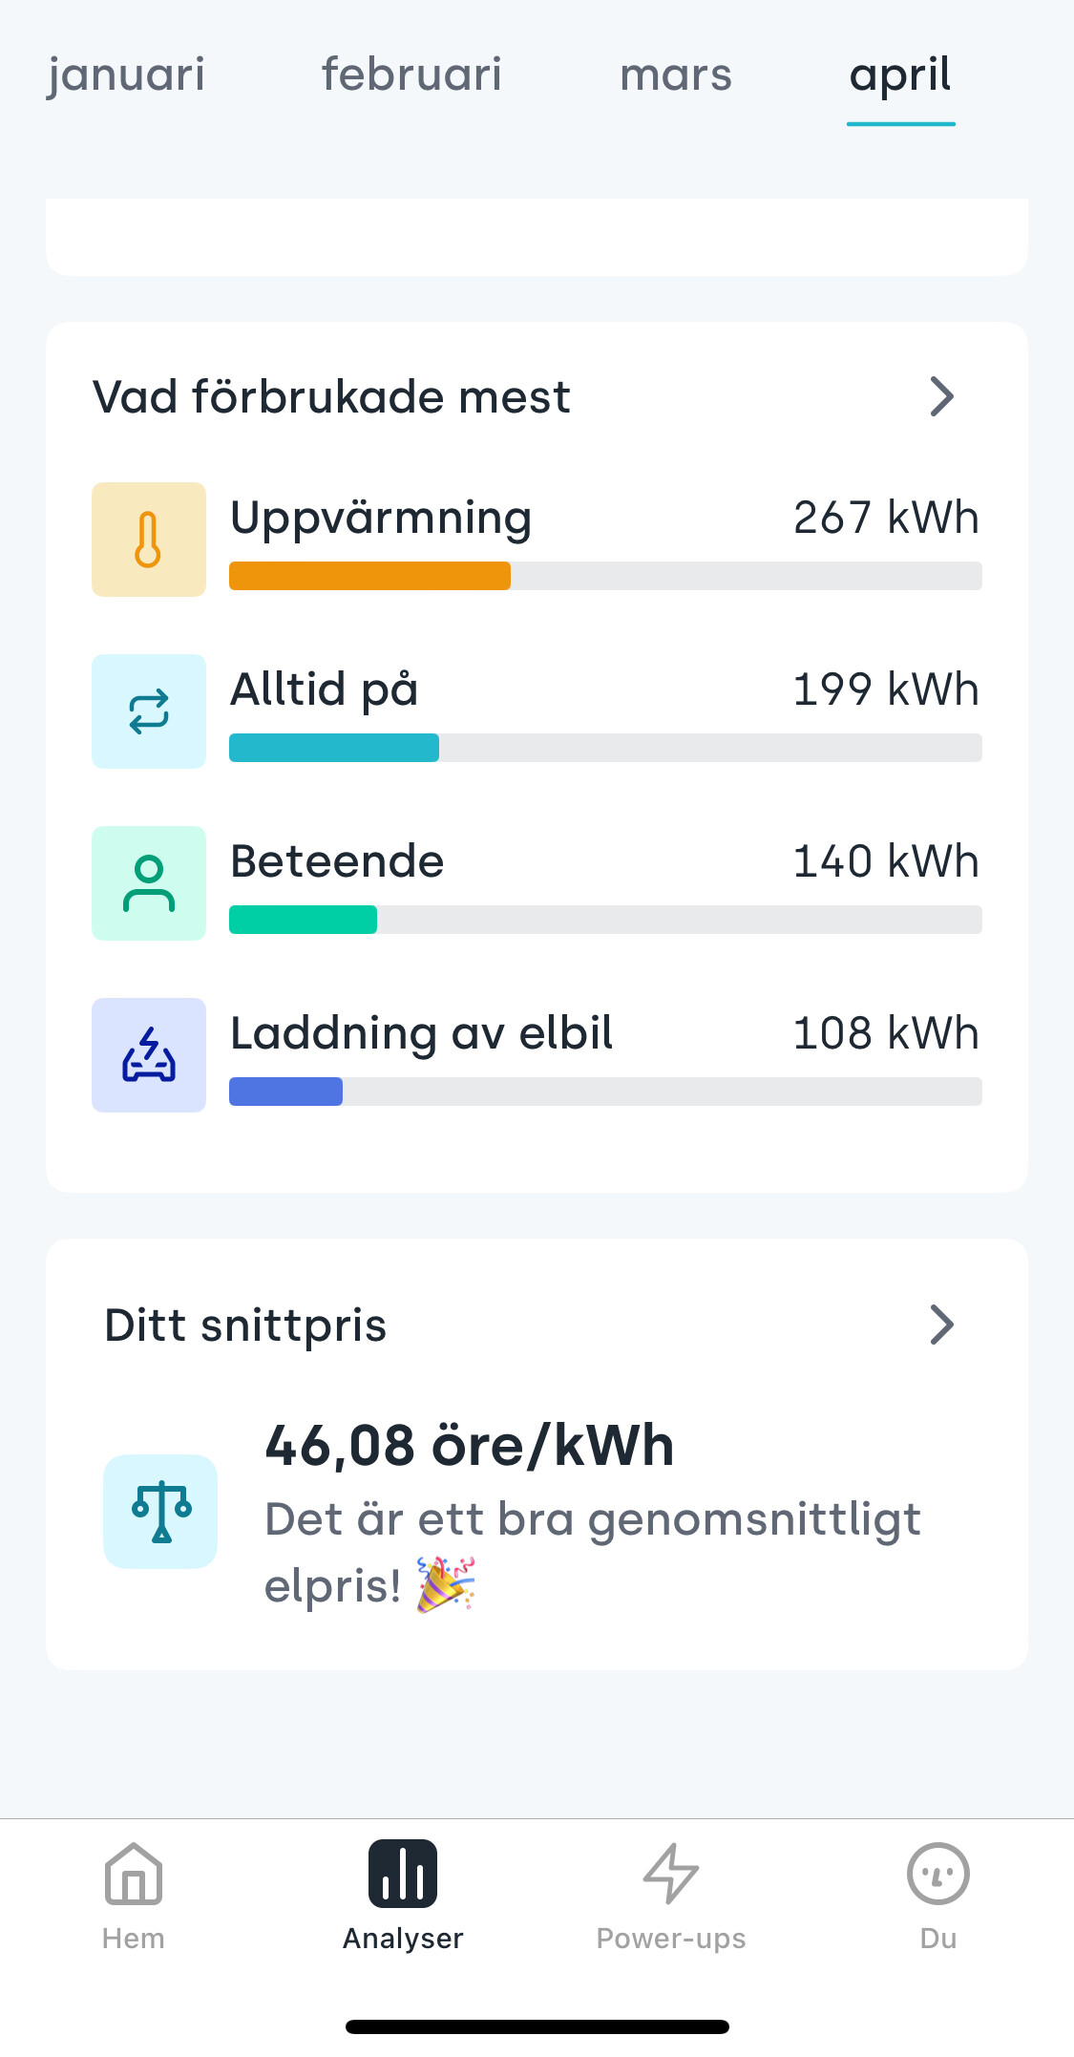Screen dimensions: 1074x2057
Task: Open the Vad förbrukade mest heading
Action: (x=331, y=396)
